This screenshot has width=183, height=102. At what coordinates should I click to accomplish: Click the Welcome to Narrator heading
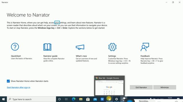point(28,15)
